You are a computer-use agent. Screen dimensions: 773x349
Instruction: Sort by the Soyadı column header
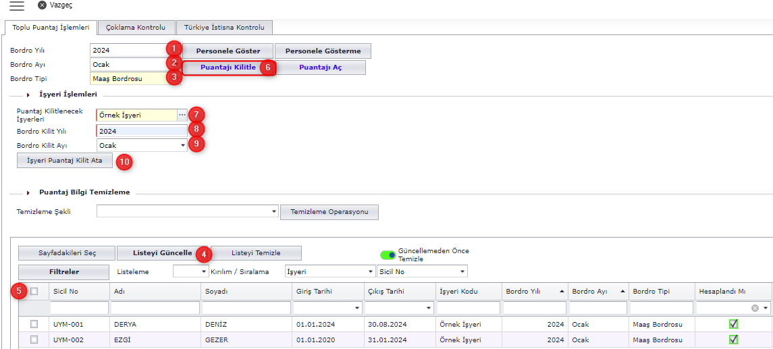tap(246, 292)
